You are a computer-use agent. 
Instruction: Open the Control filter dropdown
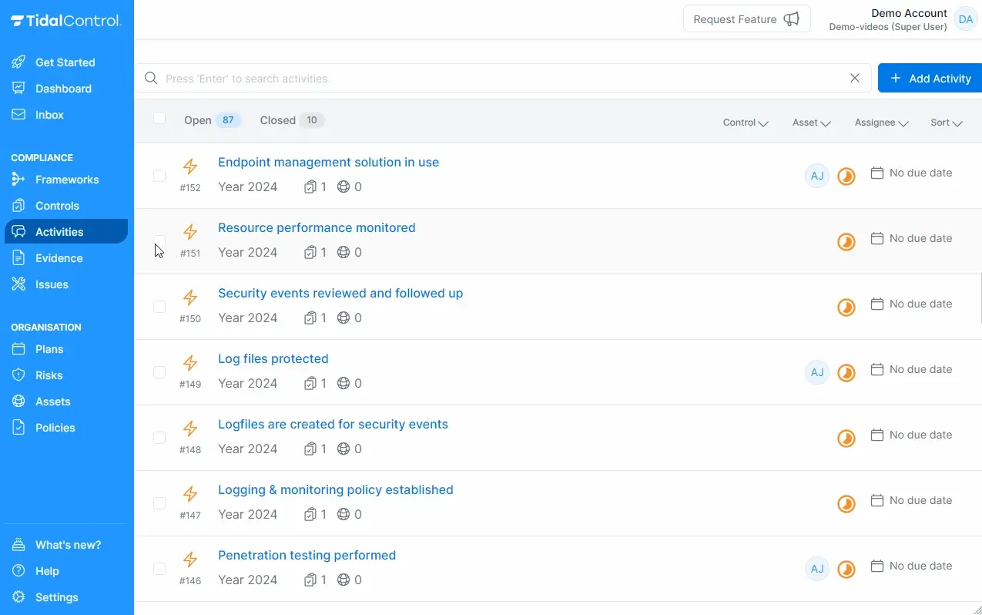point(746,123)
